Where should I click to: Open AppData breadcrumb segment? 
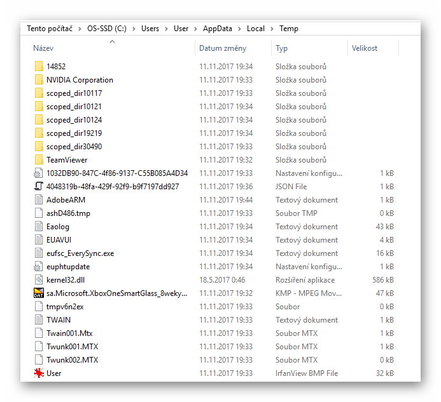click(218, 29)
